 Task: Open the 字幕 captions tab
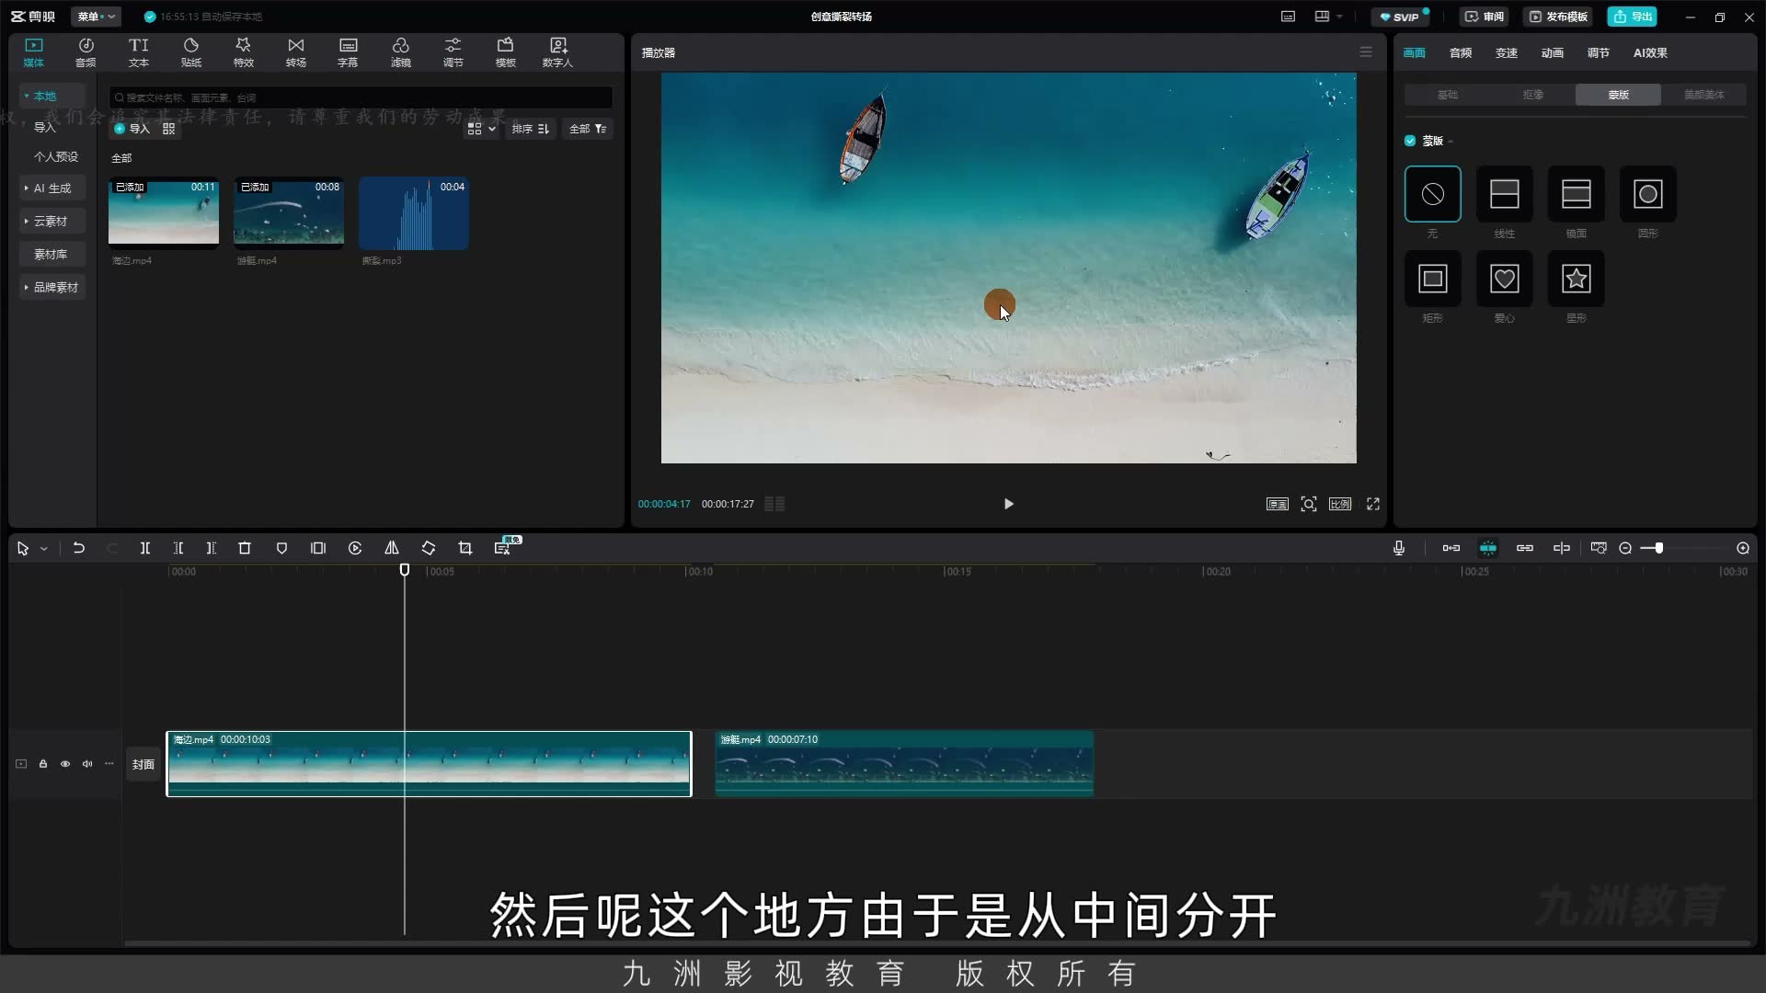tap(348, 52)
